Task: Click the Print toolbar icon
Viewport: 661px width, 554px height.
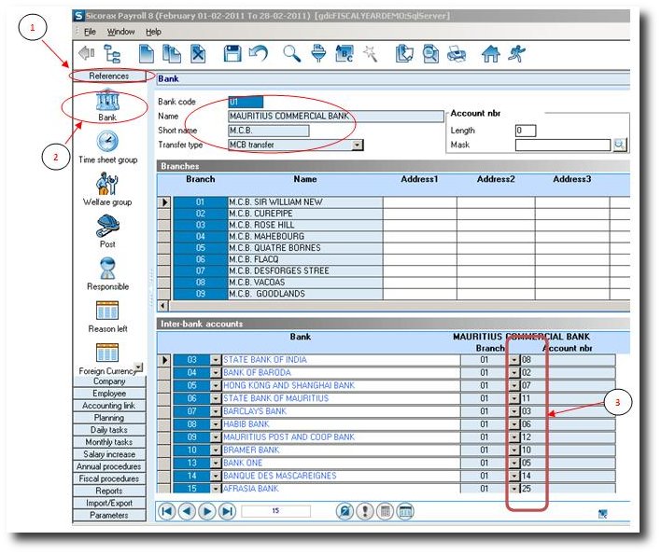Action: coord(457,54)
